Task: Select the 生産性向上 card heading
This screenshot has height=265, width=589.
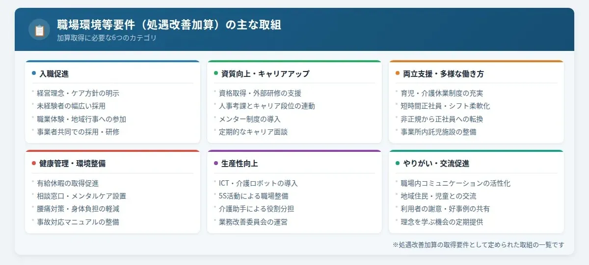Action: click(x=240, y=164)
